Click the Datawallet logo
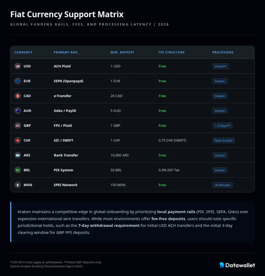 (x=237, y=265)
